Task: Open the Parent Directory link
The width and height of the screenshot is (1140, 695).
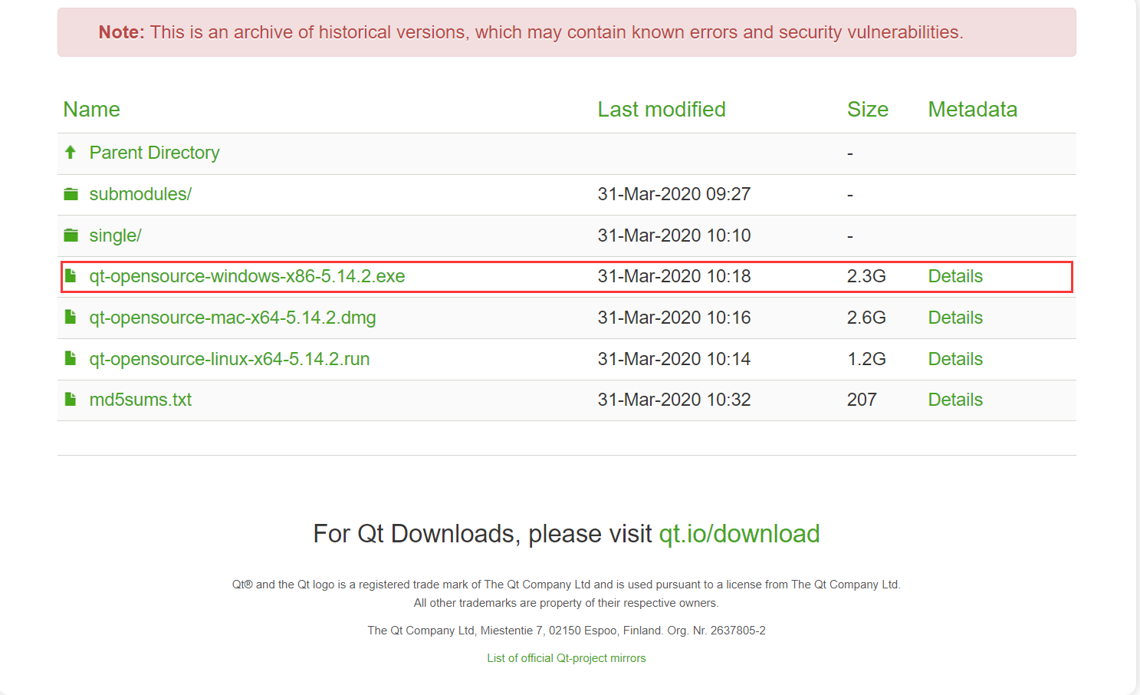Action: [154, 153]
